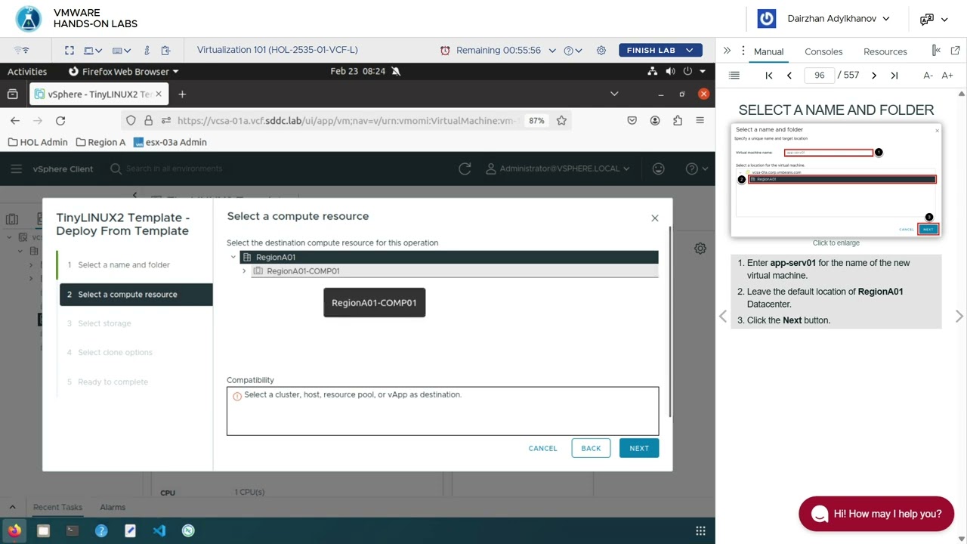Viewport: 967px width, 544px height.
Task: Expand the RegionA01-COMP01 cluster node
Action: 244,271
